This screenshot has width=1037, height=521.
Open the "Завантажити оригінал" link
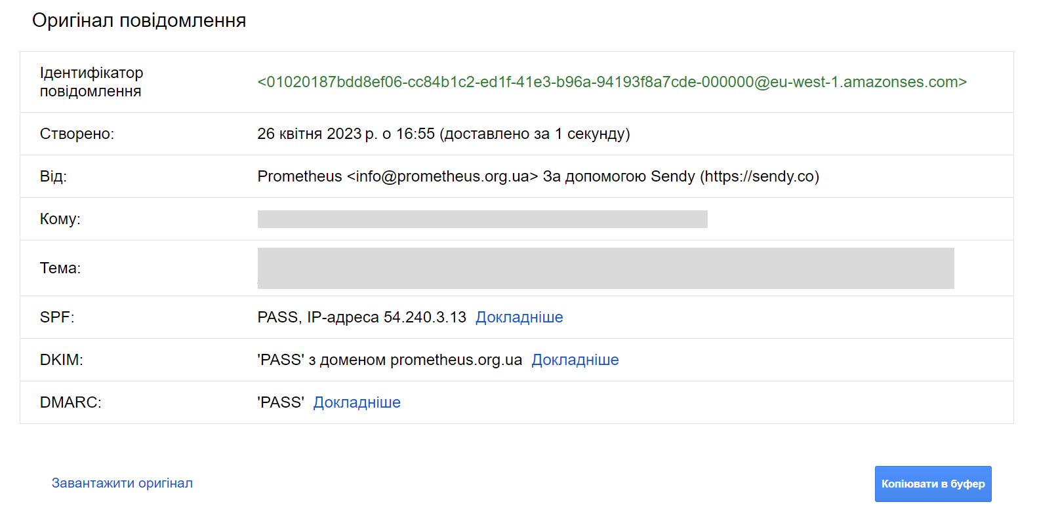click(122, 483)
